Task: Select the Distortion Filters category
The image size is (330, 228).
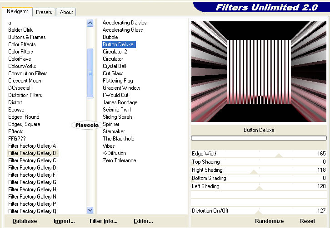Action: (25, 95)
